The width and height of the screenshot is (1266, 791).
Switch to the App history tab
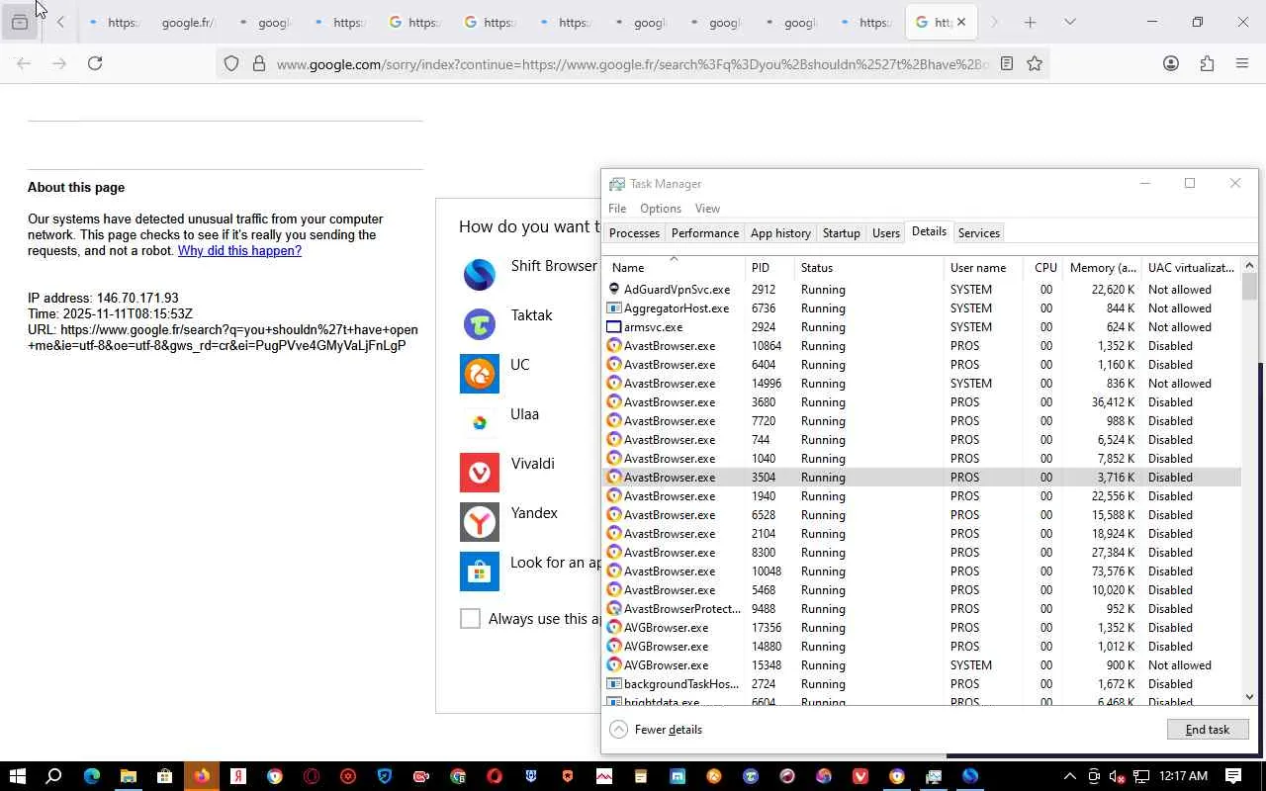(x=780, y=233)
